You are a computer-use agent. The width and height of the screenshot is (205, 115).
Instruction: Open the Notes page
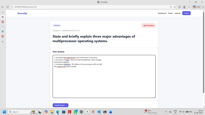tap(170, 13)
